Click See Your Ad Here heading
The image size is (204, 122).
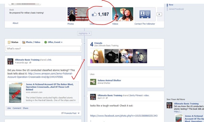(x=176, y=99)
